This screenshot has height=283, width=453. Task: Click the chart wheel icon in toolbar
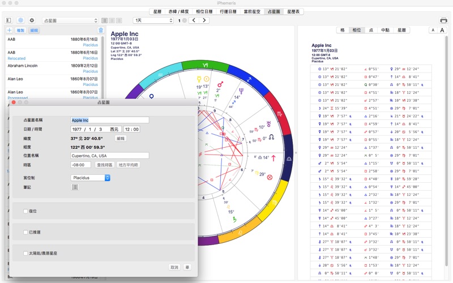[21, 20]
